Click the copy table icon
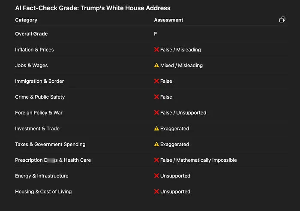The image size is (300, 211). 282,20
